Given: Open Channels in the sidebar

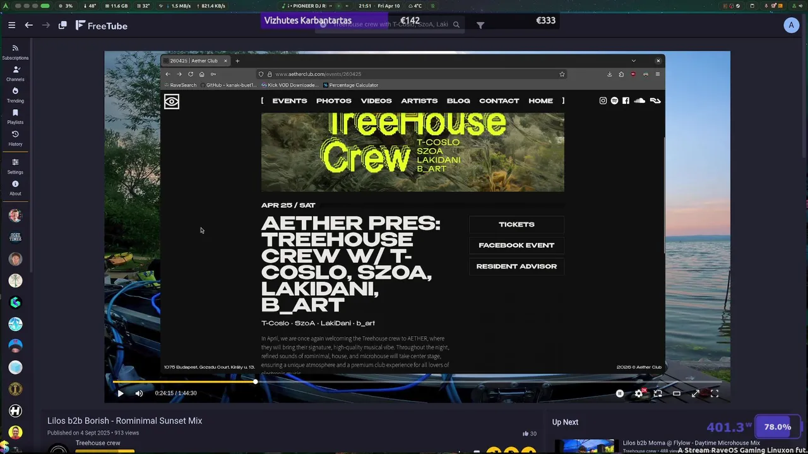Looking at the screenshot, I should 15,74.
